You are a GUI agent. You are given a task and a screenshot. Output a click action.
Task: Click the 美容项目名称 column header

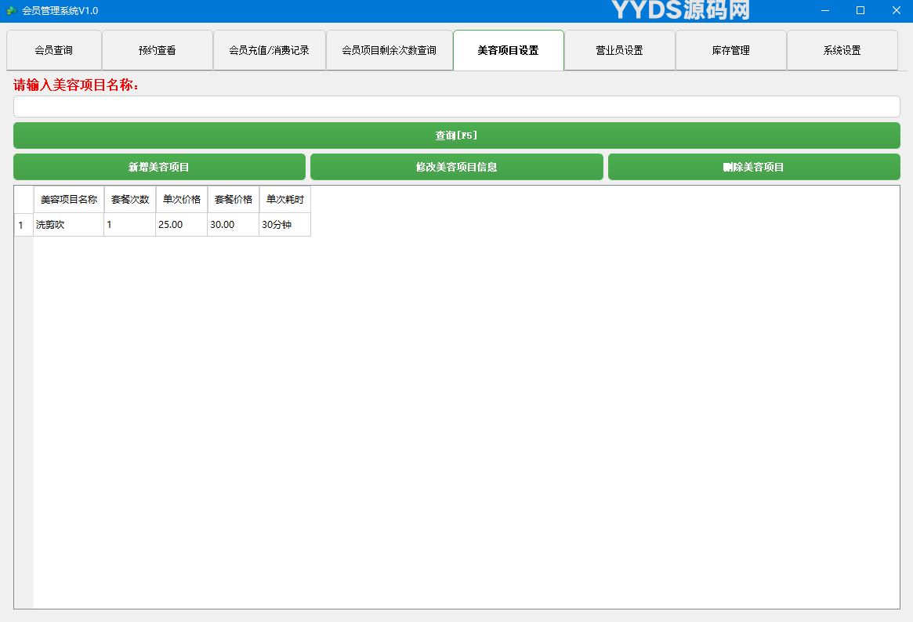point(68,199)
